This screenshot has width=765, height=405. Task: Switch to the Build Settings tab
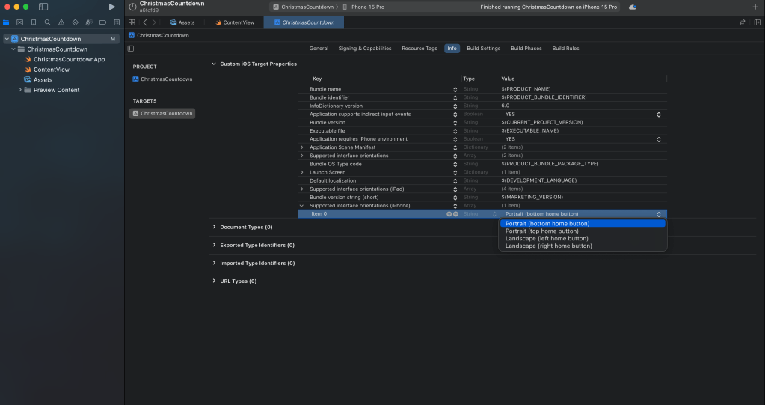[483, 49]
